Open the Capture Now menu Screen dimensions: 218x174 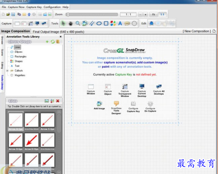[x=16, y=7]
